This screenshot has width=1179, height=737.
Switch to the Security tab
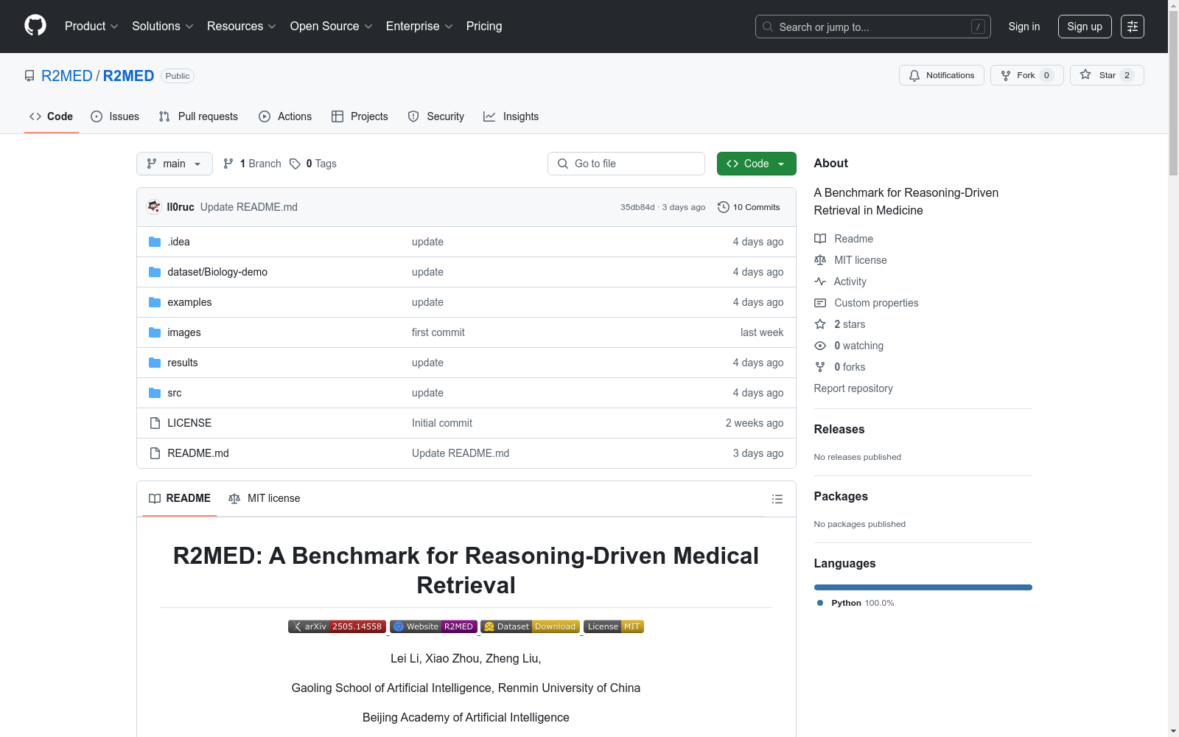click(x=436, y=116)
